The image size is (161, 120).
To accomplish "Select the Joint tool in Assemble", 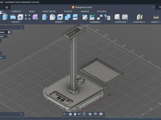I will [100, 17].
